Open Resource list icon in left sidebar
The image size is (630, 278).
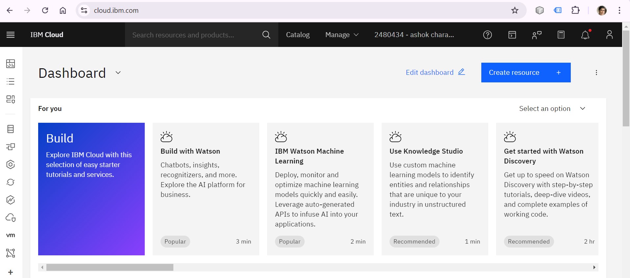pyautogui.click(x=11, y=81)
